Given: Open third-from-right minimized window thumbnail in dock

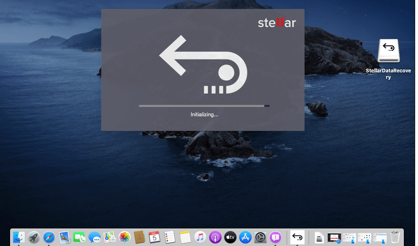Looking at the screenshot, I should (x=350, y=238).
